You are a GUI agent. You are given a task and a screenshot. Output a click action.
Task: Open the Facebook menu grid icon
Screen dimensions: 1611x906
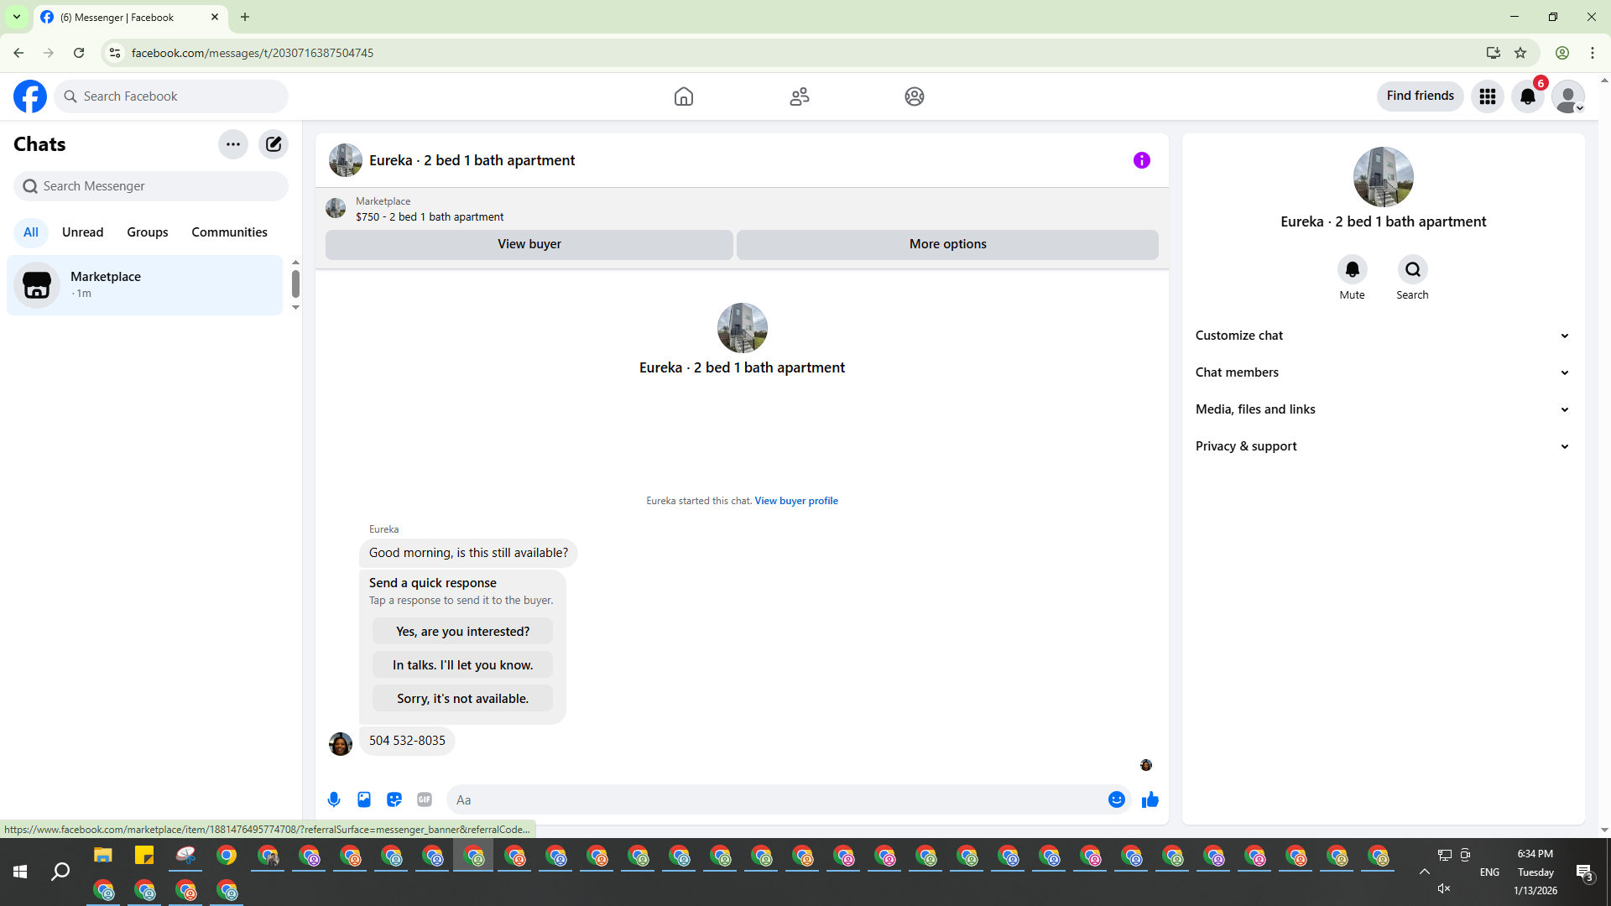click(1487, 96)
